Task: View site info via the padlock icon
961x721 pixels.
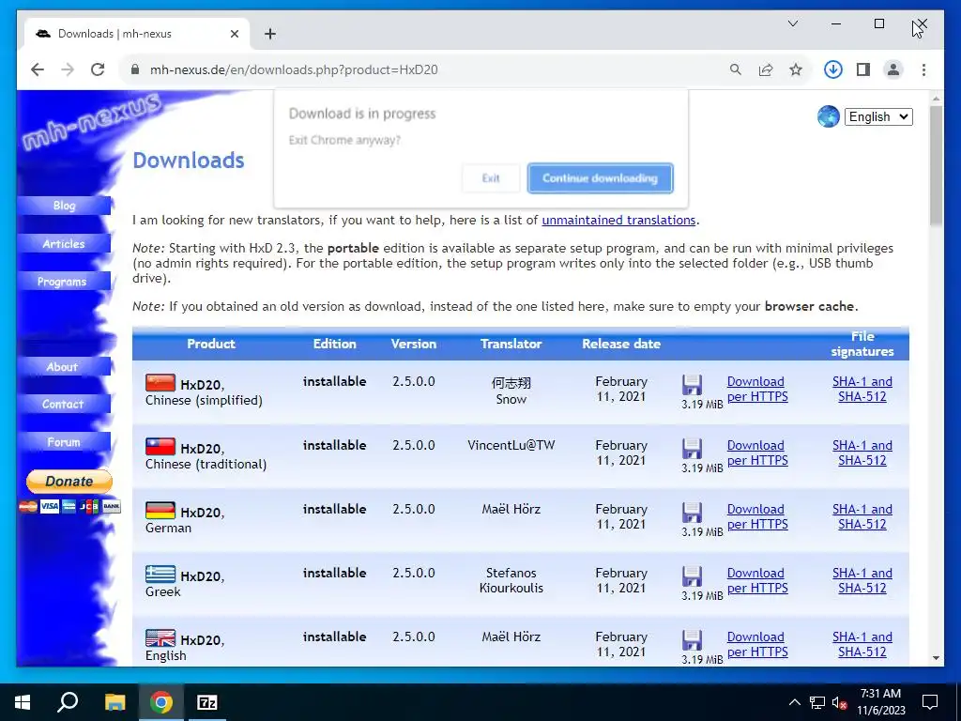Action: 135,69
